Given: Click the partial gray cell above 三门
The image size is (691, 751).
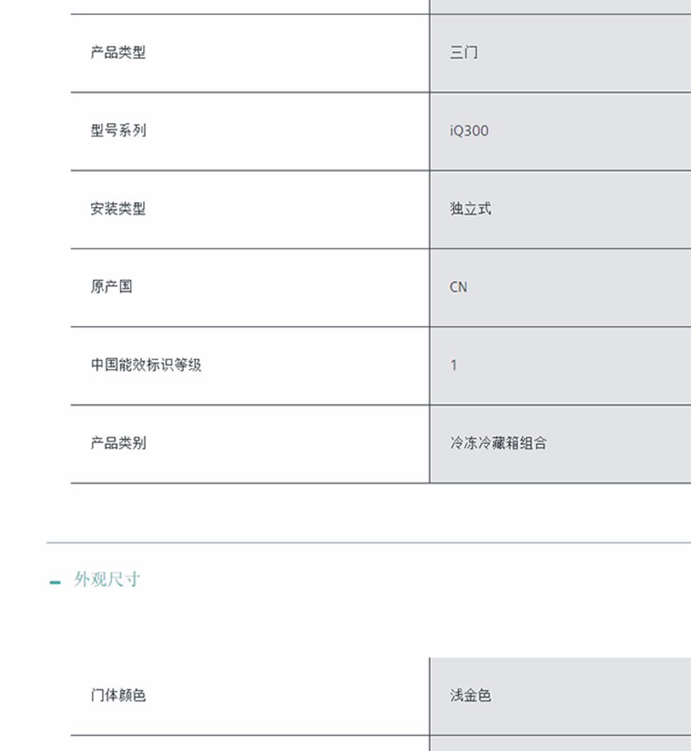Looking at the screenshot, I should click(560, 6).
